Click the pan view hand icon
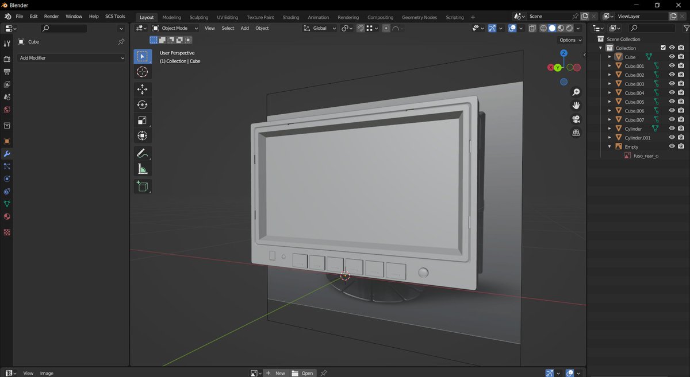The width and height of the screenshot is (690, 377). [x=576, y=106]
